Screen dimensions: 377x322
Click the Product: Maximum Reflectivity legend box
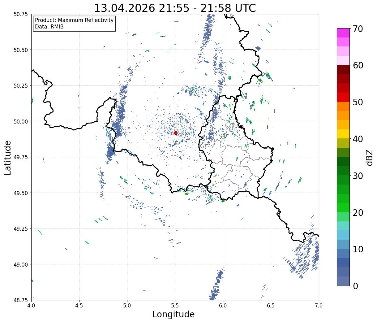click(74, 24)
